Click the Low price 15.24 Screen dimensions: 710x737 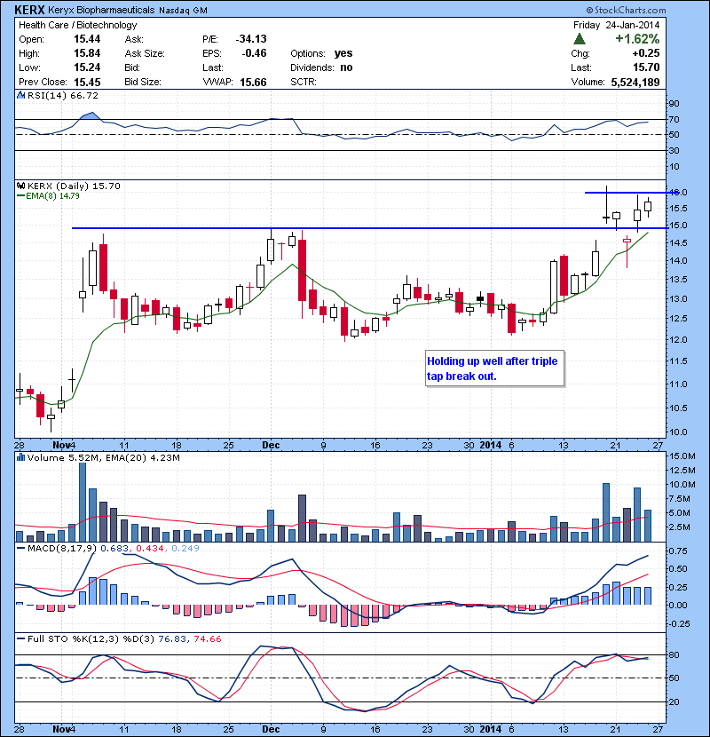[x=87, y=67]
